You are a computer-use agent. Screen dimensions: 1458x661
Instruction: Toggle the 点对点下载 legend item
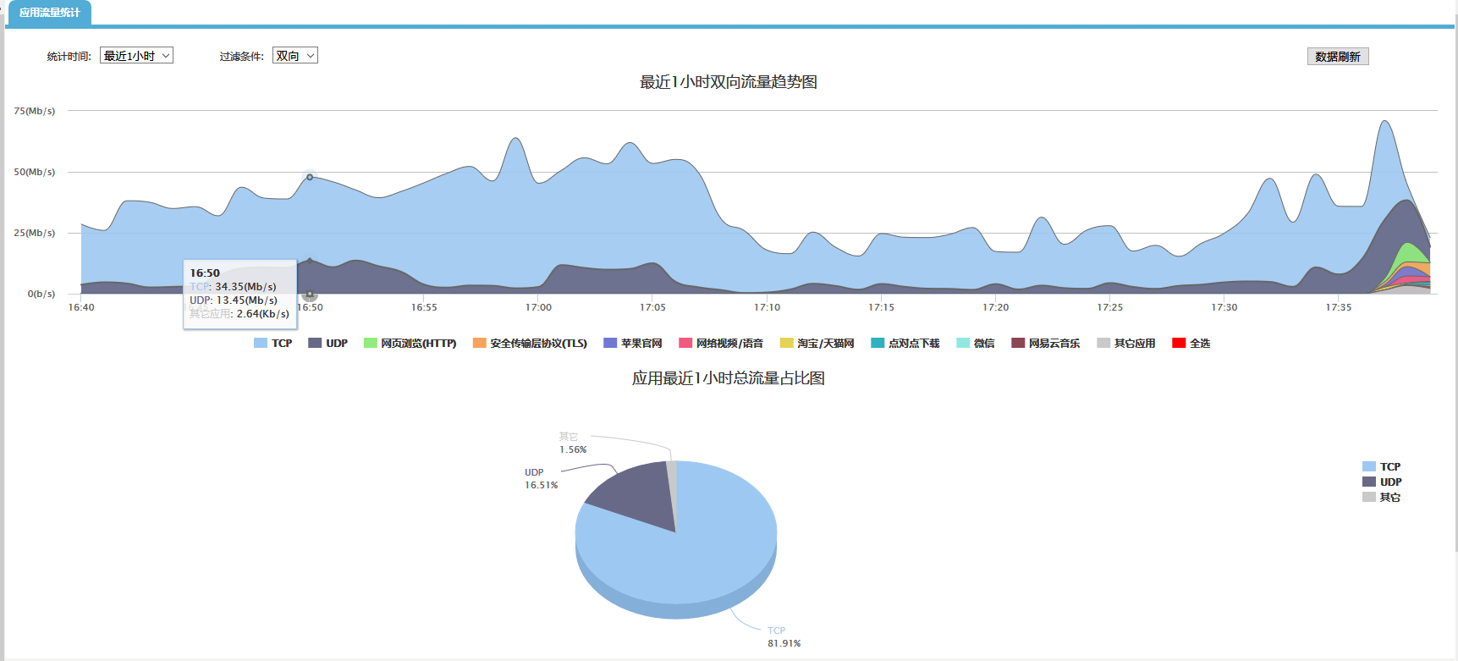click(905, 343)
